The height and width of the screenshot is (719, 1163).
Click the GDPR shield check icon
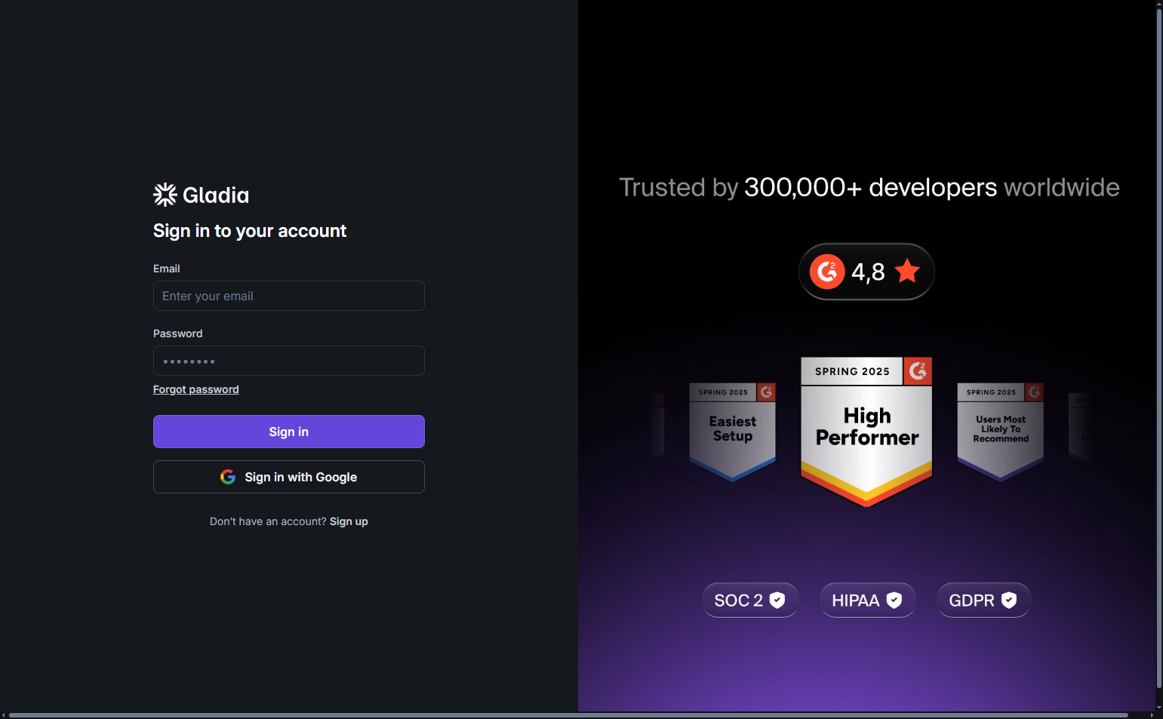(1010, 600)
